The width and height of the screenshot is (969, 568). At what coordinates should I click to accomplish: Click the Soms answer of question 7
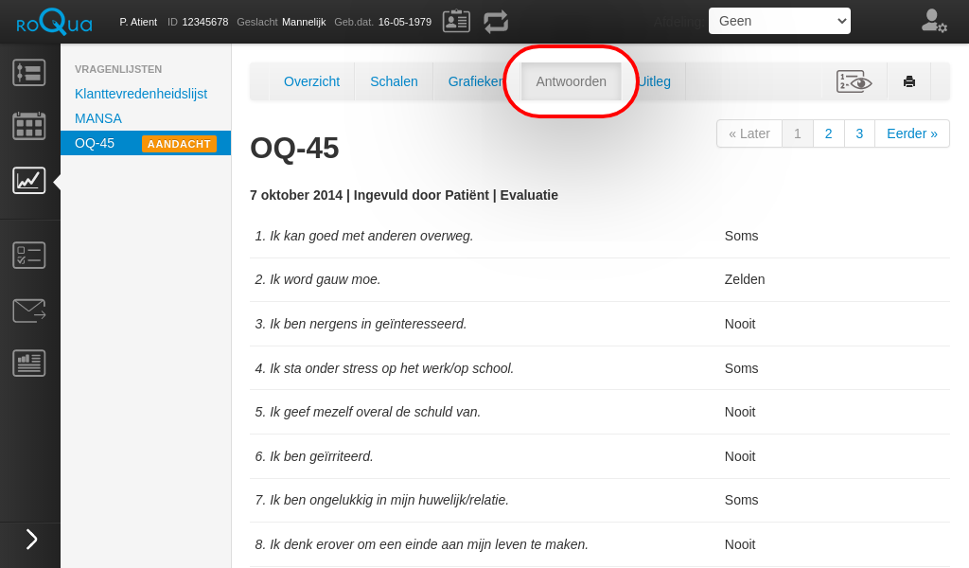coord(742,500)
